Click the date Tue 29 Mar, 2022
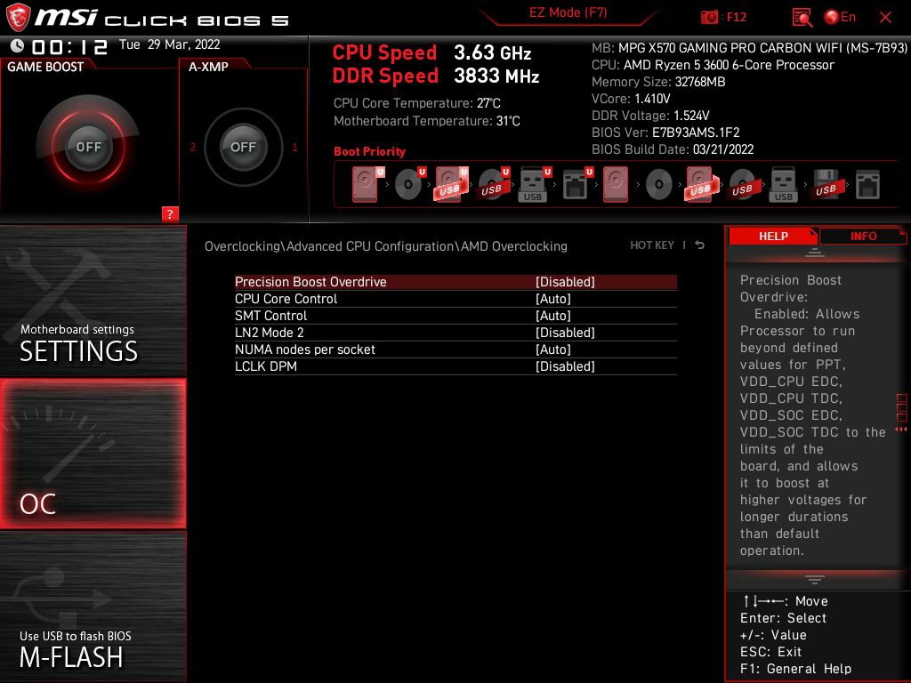This screenshot has height=683, width=911. [170, 44]
